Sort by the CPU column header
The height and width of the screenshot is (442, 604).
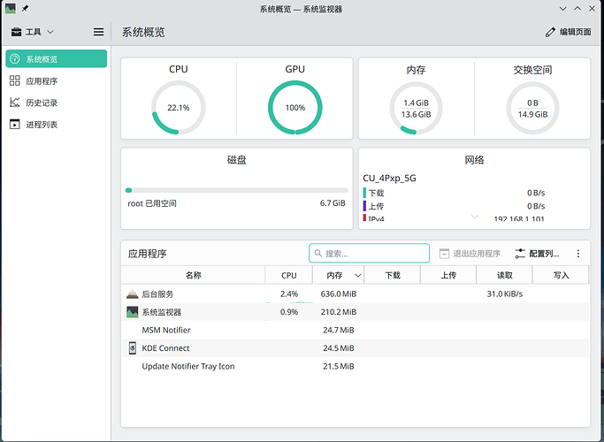coord(289,275)
